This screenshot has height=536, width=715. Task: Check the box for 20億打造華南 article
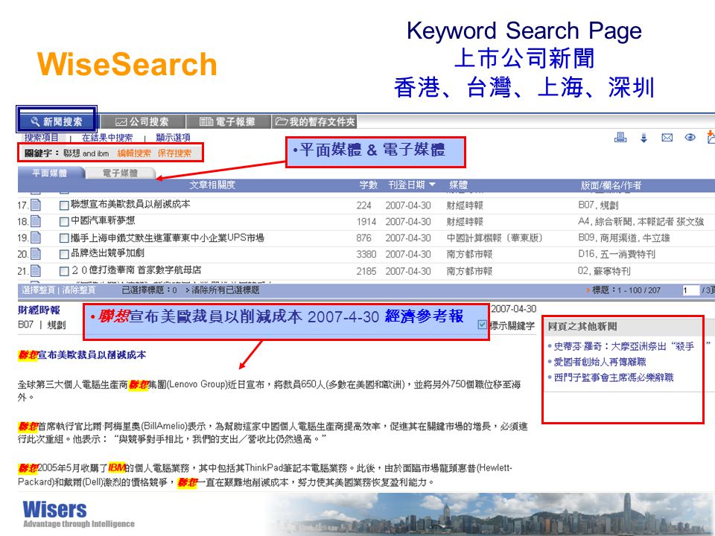click(x=64, y=271)
